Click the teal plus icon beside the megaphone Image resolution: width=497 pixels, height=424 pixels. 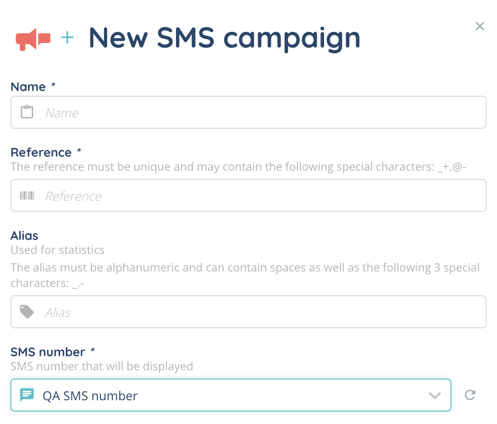pyautogui.click(x=67, y=37)
